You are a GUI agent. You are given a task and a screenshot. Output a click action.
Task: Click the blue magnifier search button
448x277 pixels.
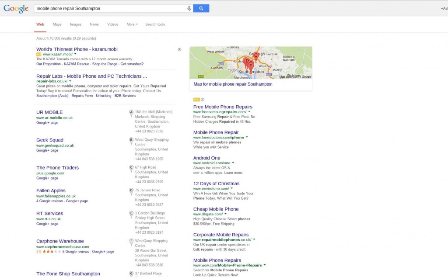tap(201, 9)
